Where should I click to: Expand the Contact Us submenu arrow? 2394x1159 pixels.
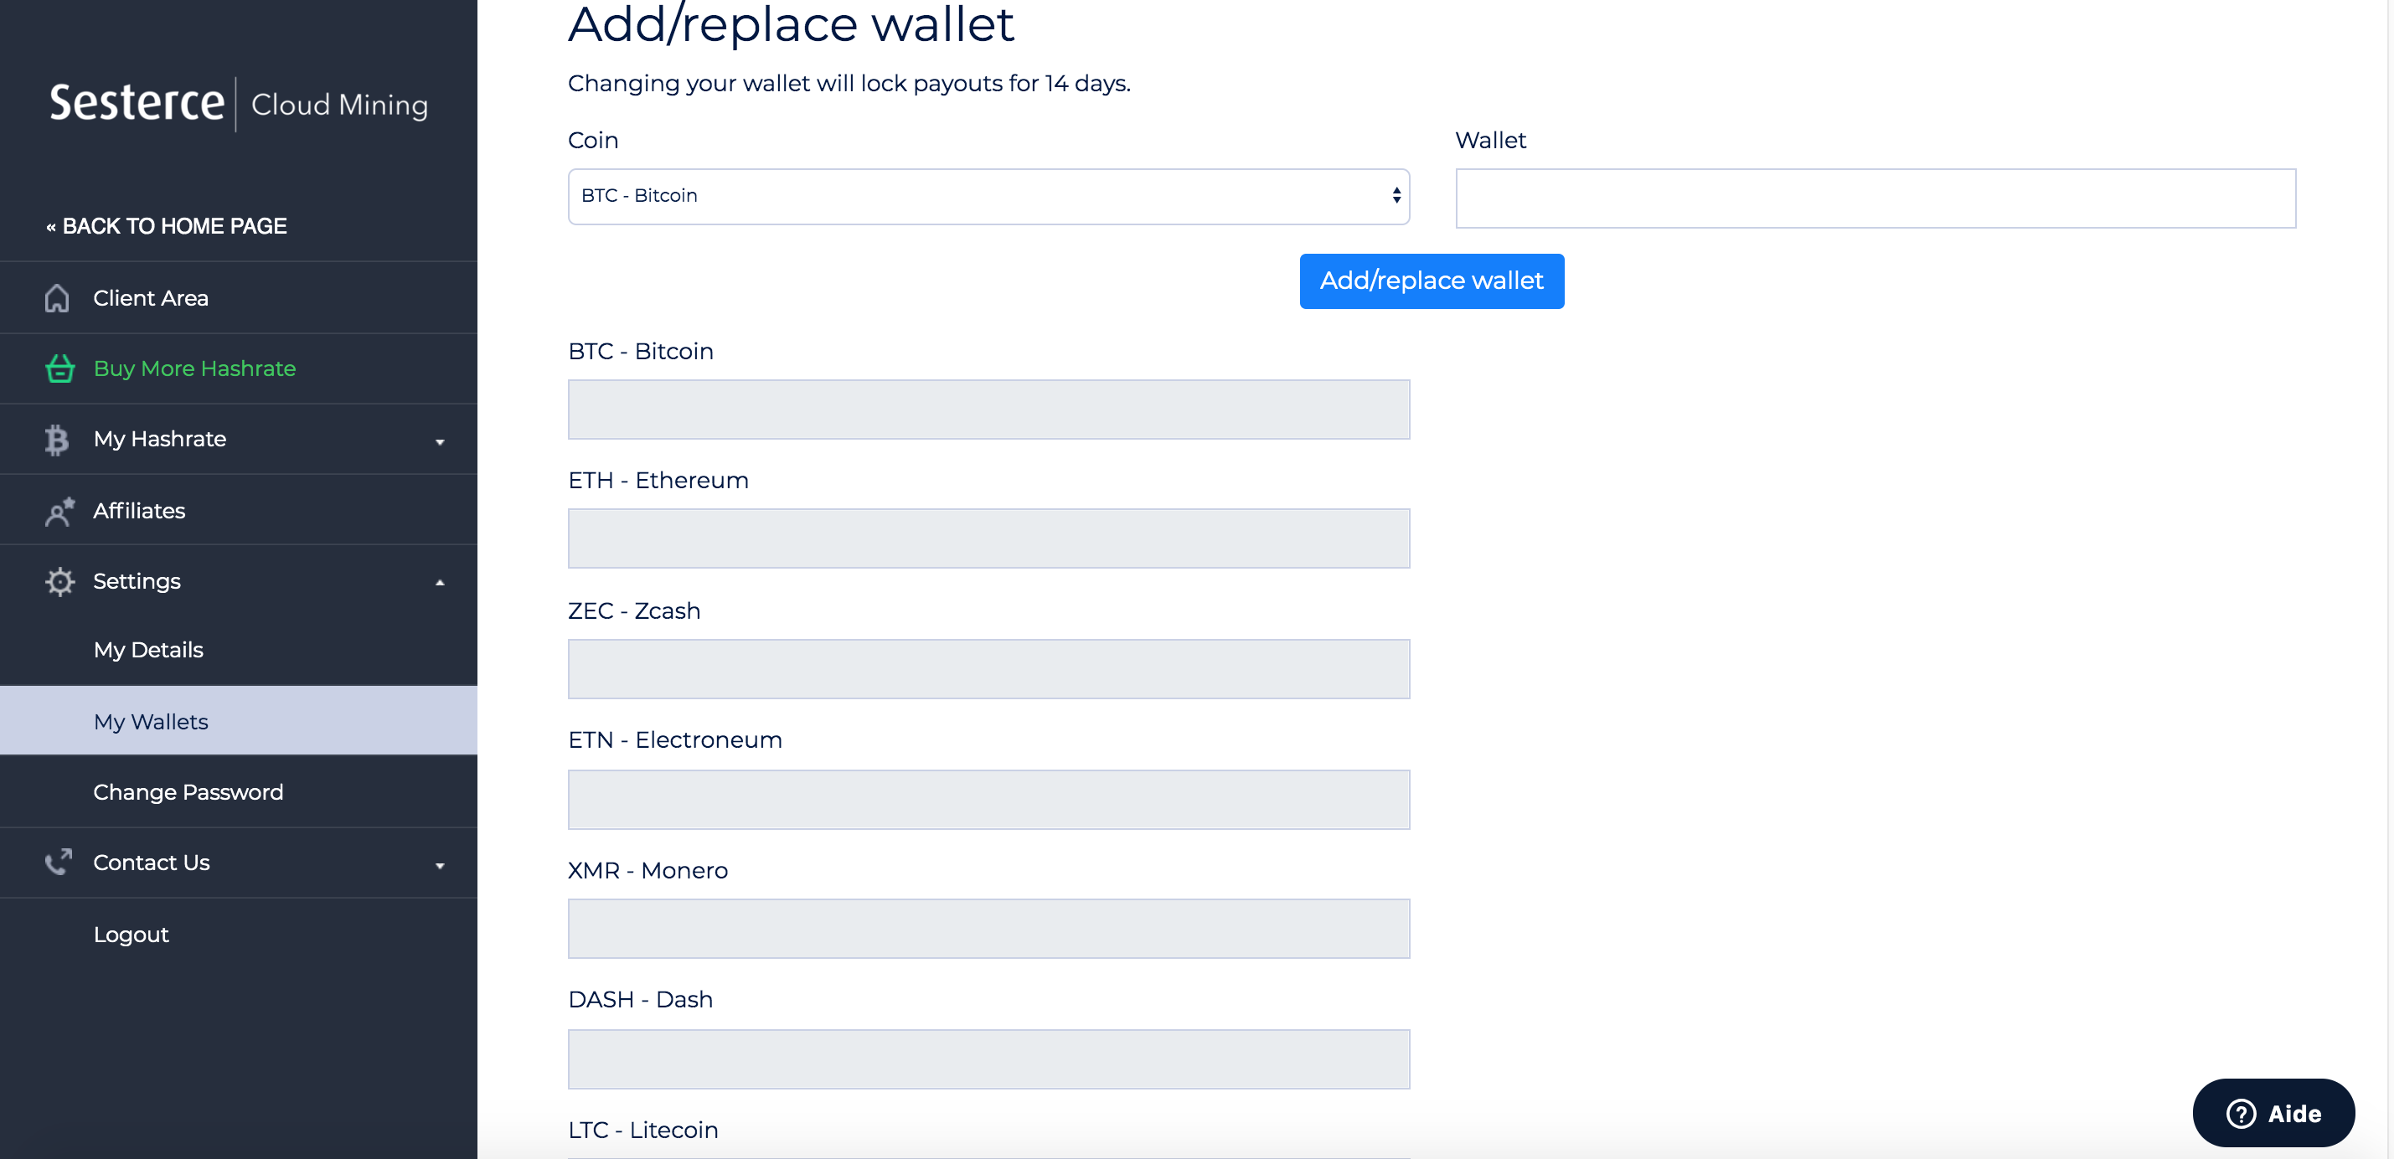(440, 866)
